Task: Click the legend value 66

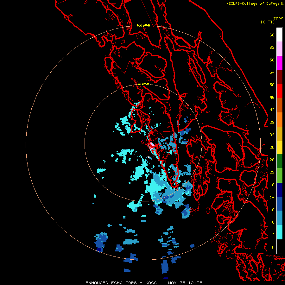Action: [x=272, y=35]
